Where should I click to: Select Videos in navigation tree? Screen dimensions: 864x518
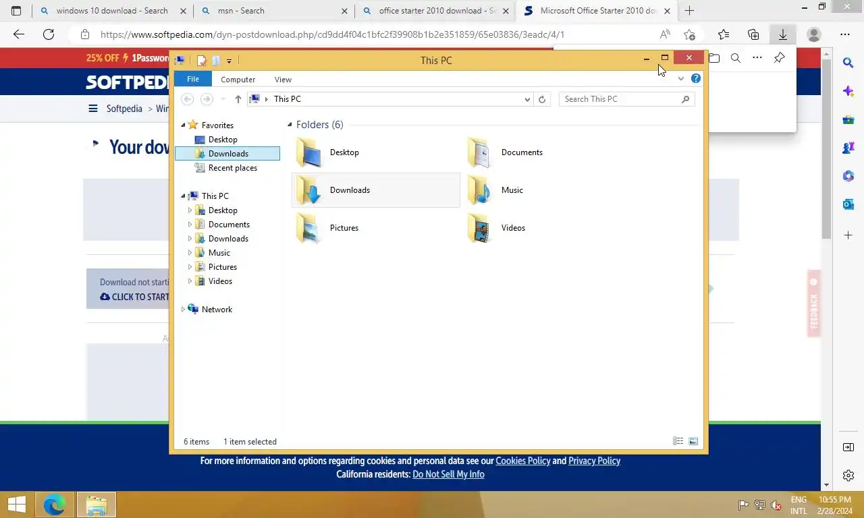(x=220, y=281)
